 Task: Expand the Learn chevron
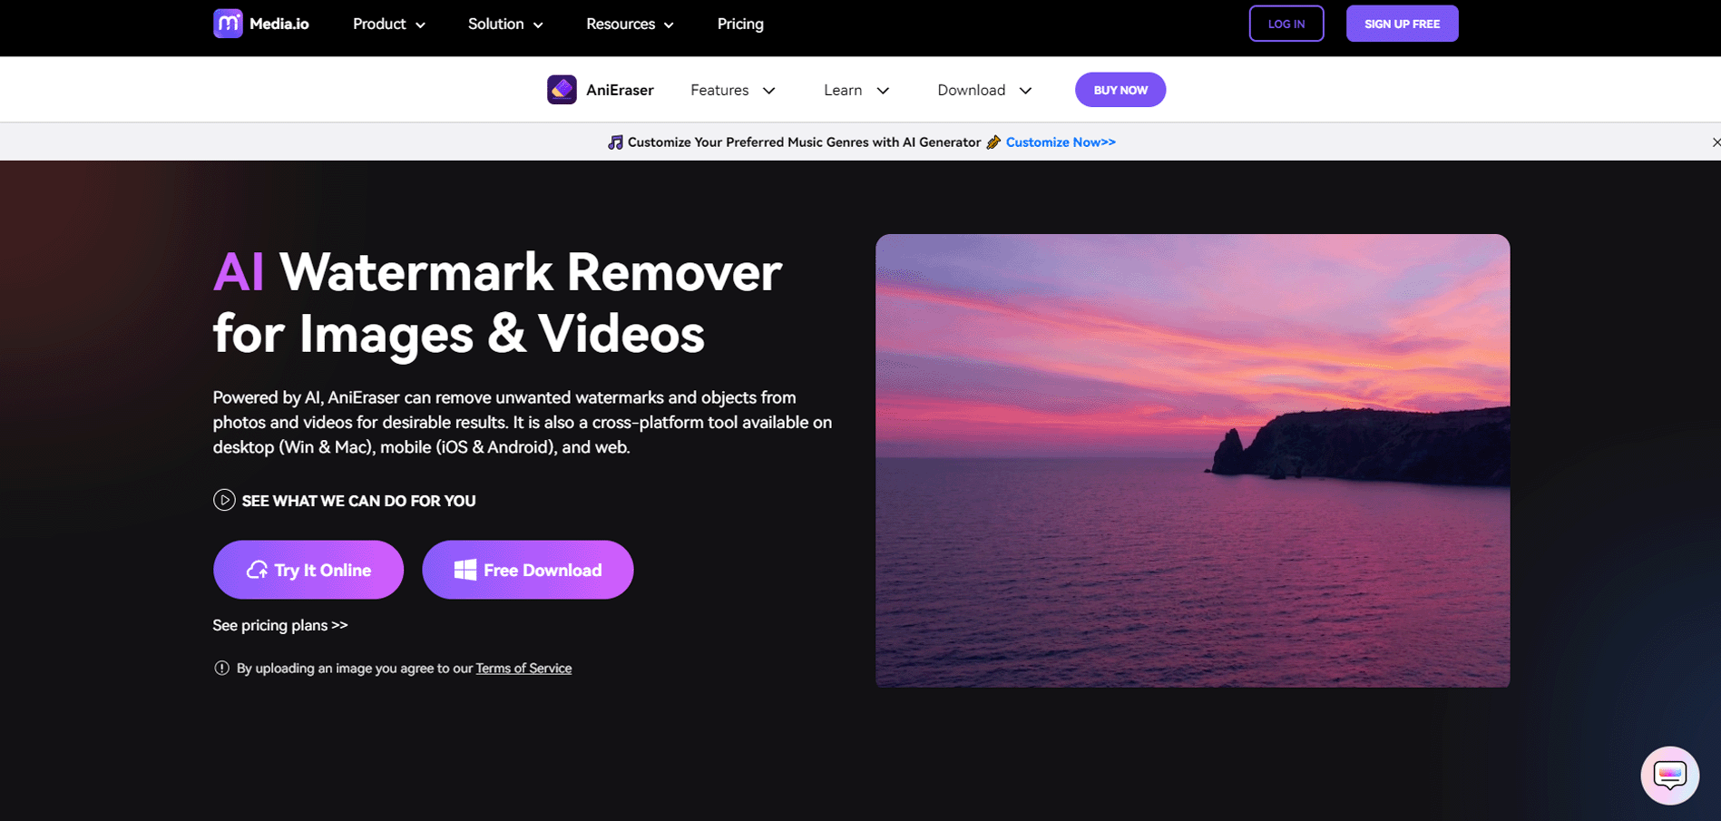883,91
